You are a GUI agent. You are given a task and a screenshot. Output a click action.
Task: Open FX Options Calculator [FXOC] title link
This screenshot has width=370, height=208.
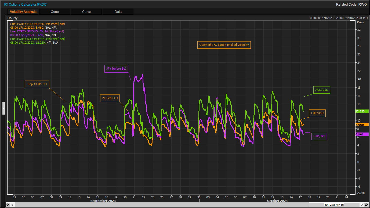[26, 5]
